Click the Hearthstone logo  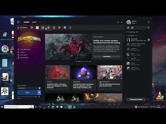tap(29, 39)
